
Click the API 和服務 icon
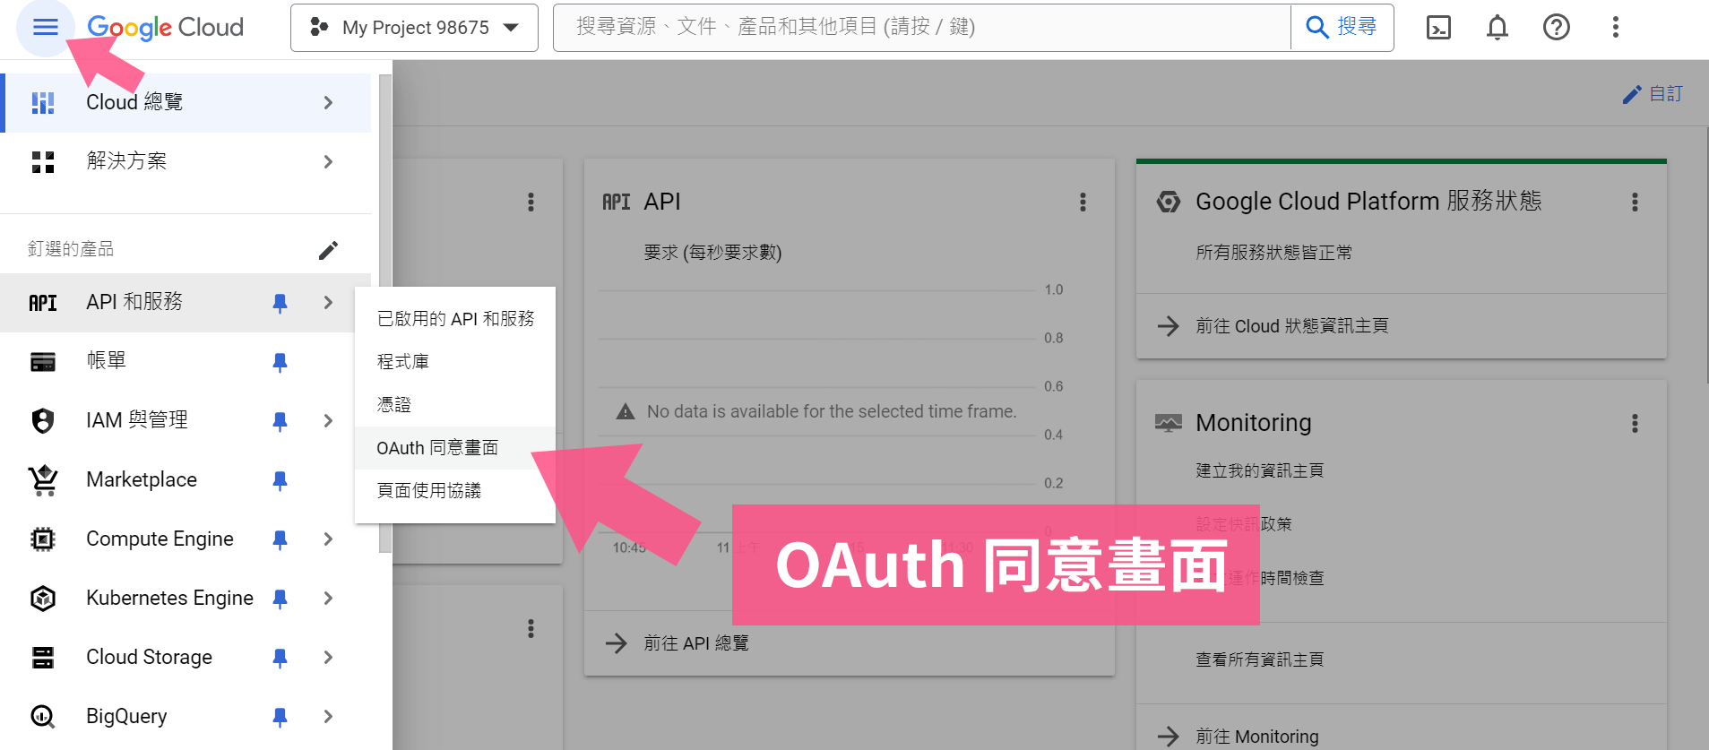point(43,303)
